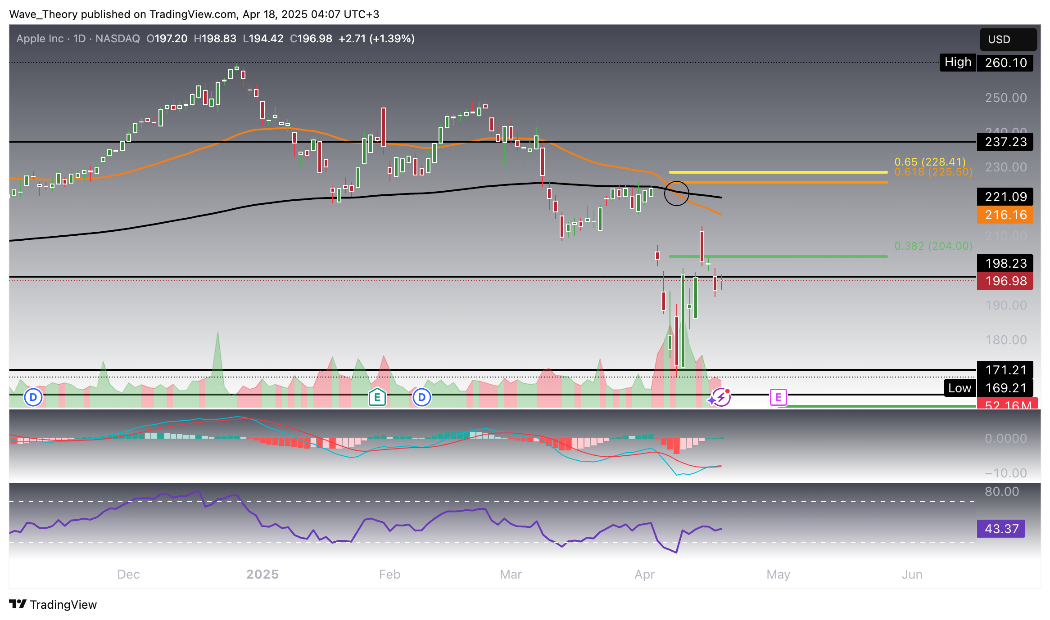Select the 0.65 (228.41) Fibonacci label
This screenshot has width=1050, height=620.
pyautogui.click(x=930, y=162)
